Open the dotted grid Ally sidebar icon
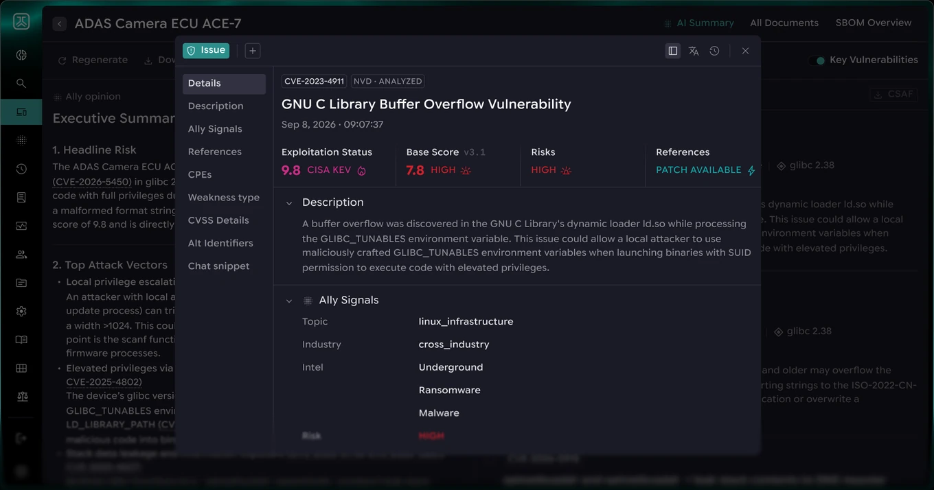The width and height of the screenshot is (934, 490). tap(21, 140)
